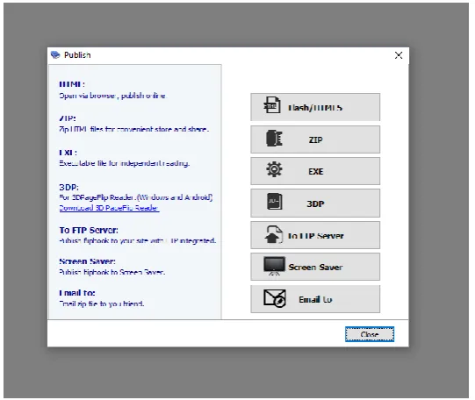Choose Screen Saver output button
Screen dimensions: 475x400
[315, 267]
